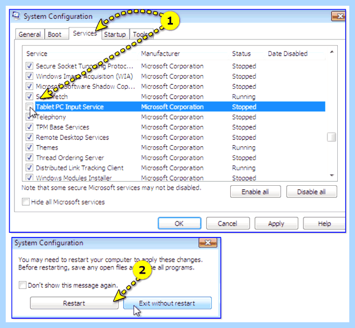
Task: Click the Enable all button
Action: [255, 192]
